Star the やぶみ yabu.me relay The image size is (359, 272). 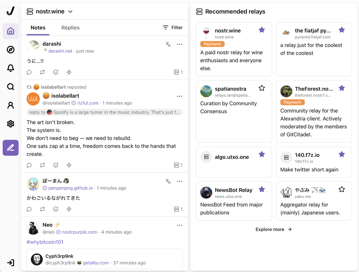pyautogui.click(x=342, y=189)
